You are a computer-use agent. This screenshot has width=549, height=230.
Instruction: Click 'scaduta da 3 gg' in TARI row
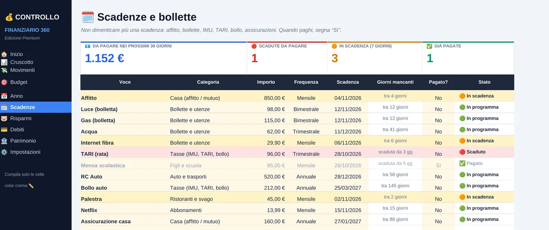click(395, 152)
